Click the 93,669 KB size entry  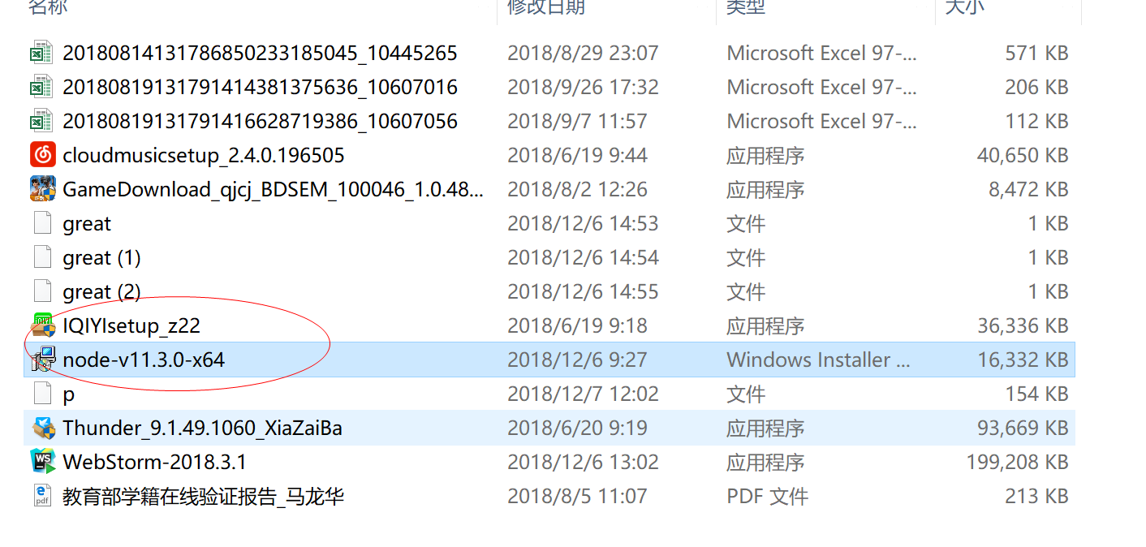pyautogui.click(x=1023, y=428)
